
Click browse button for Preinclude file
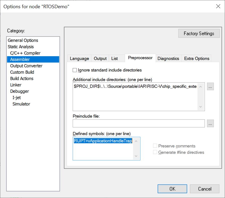pos(210,124)
